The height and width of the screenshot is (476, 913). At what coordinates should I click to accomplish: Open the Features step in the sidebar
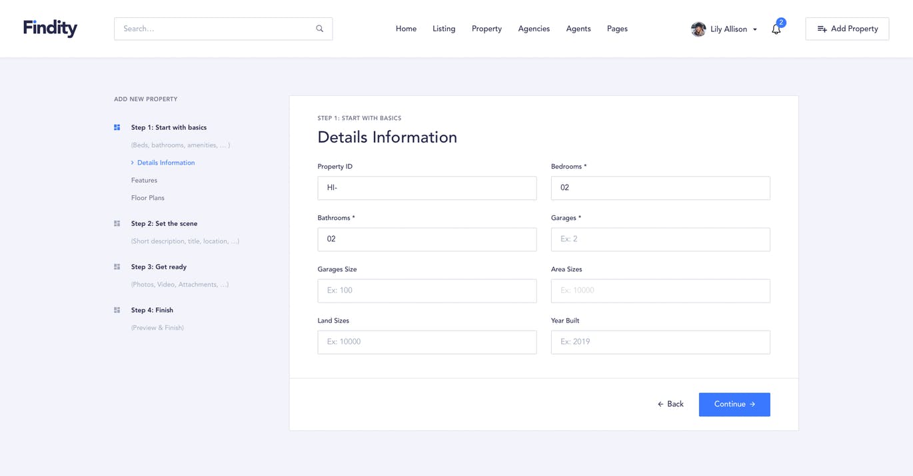pos(144,180)
